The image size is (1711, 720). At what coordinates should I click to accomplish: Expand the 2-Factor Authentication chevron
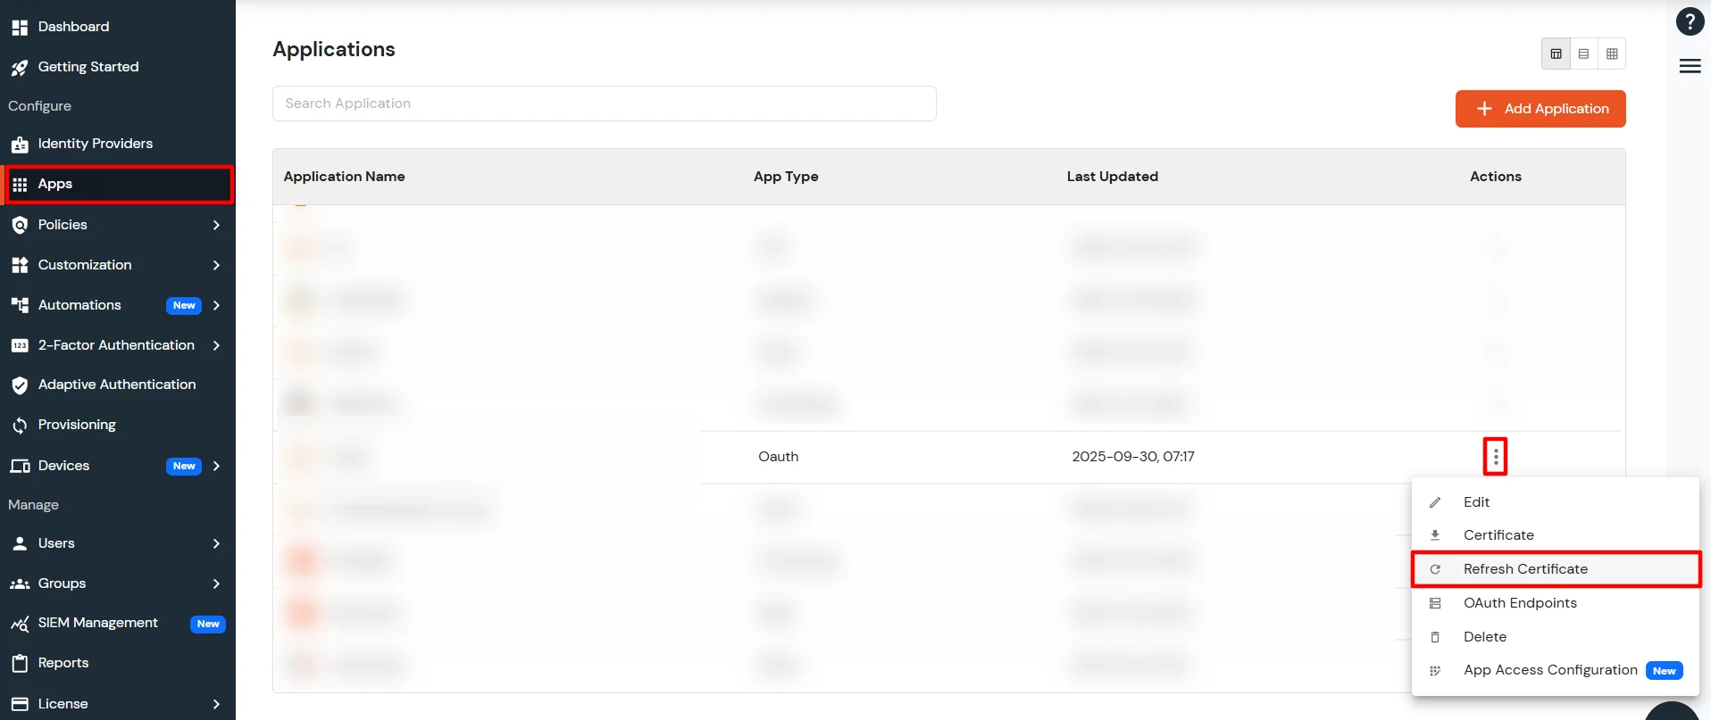click(216, 345)
